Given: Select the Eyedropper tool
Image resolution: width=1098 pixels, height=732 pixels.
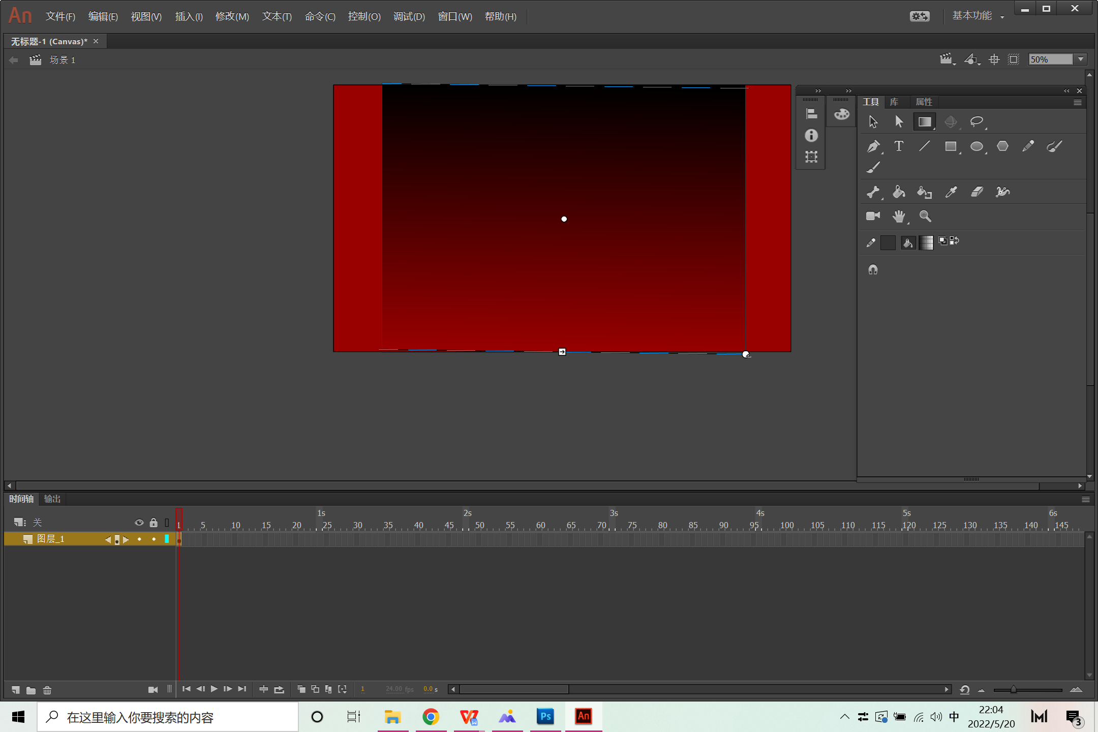Looking at the screenshot, I should pyautogui.click(x=951, y=192).
